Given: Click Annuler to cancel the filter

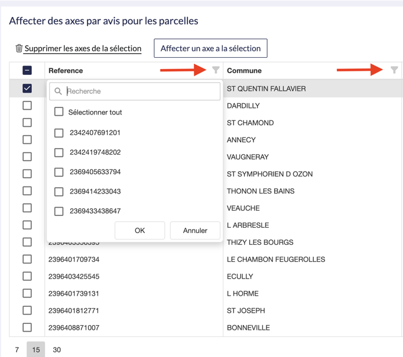Looking at the screenshot, I should 195,230.
